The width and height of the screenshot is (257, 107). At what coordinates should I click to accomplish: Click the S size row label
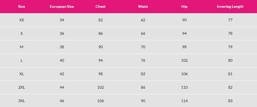[21, 33]
